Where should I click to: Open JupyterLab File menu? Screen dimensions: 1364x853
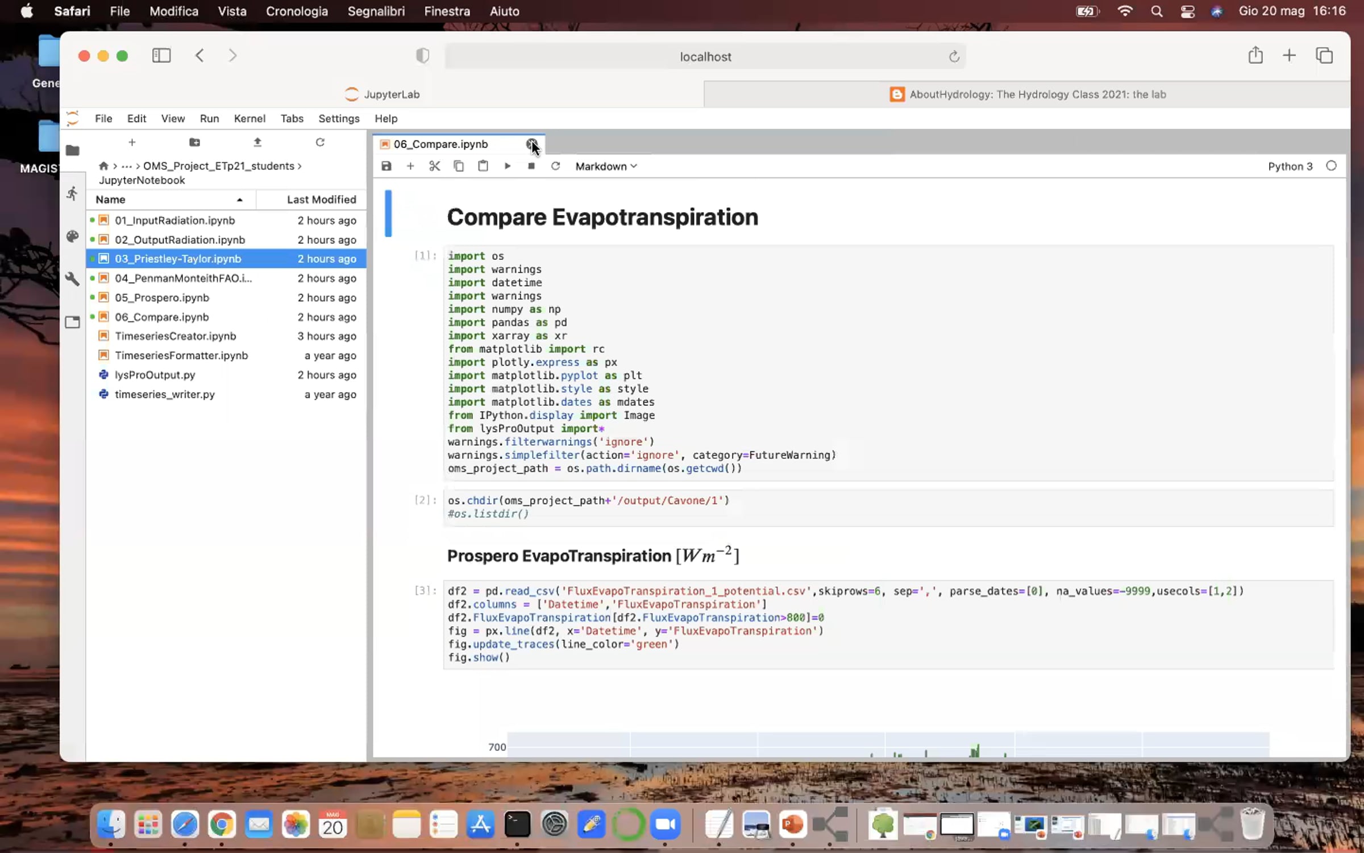point(103,118)
